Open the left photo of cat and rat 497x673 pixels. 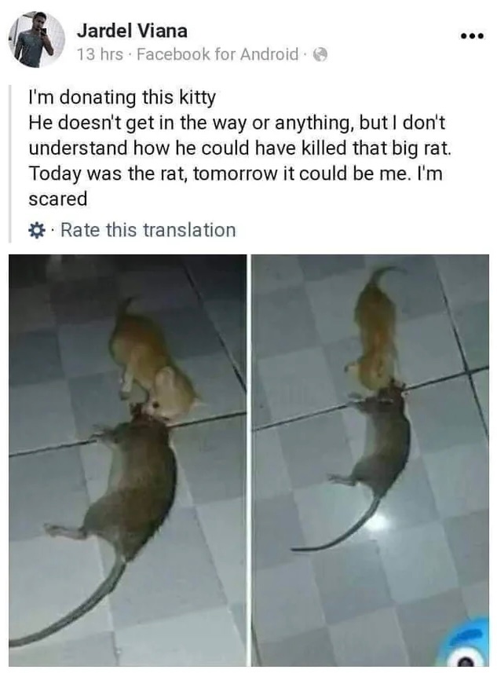(x=128, y=460)
